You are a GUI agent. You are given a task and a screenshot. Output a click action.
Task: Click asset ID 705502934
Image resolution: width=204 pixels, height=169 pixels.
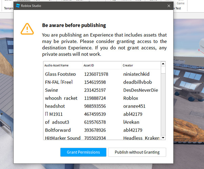click(95, 138)
